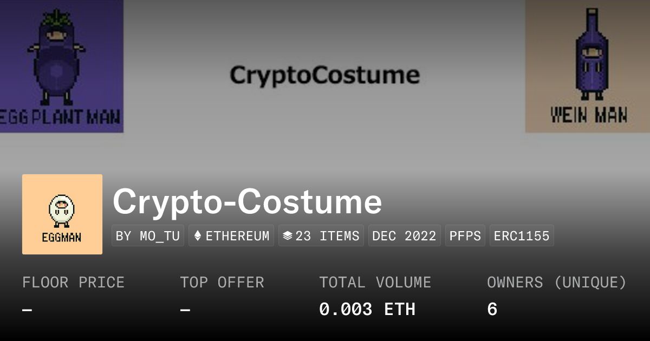Click the 0.003 ETH volume value

(367, 310)
